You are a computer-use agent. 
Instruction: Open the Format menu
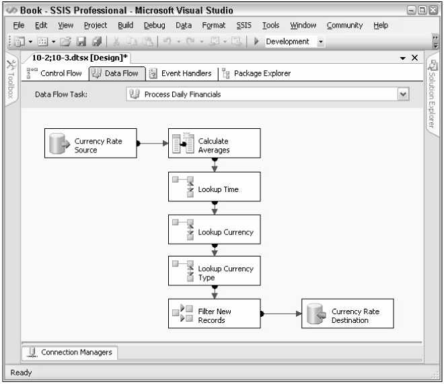213,26
